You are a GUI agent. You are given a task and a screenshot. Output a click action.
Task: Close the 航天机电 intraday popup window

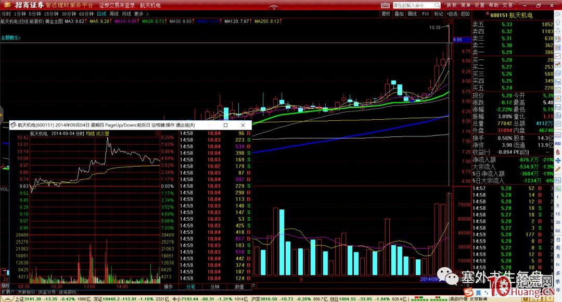point(242,125)
